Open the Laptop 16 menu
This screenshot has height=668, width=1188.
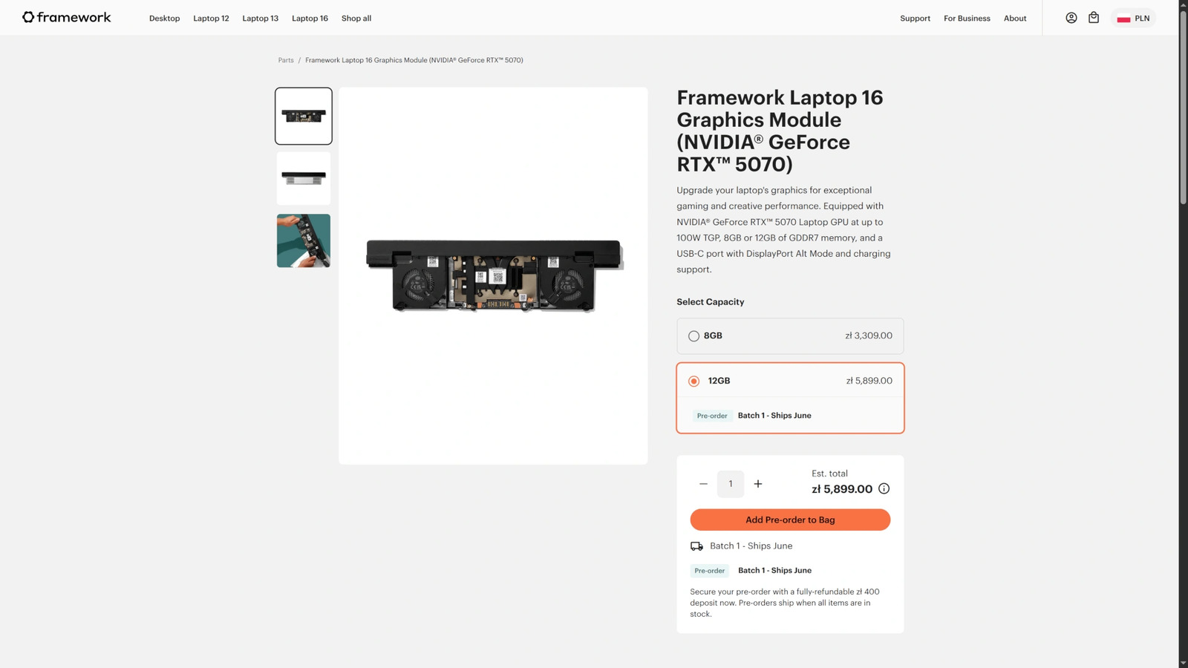coord(310,19)
